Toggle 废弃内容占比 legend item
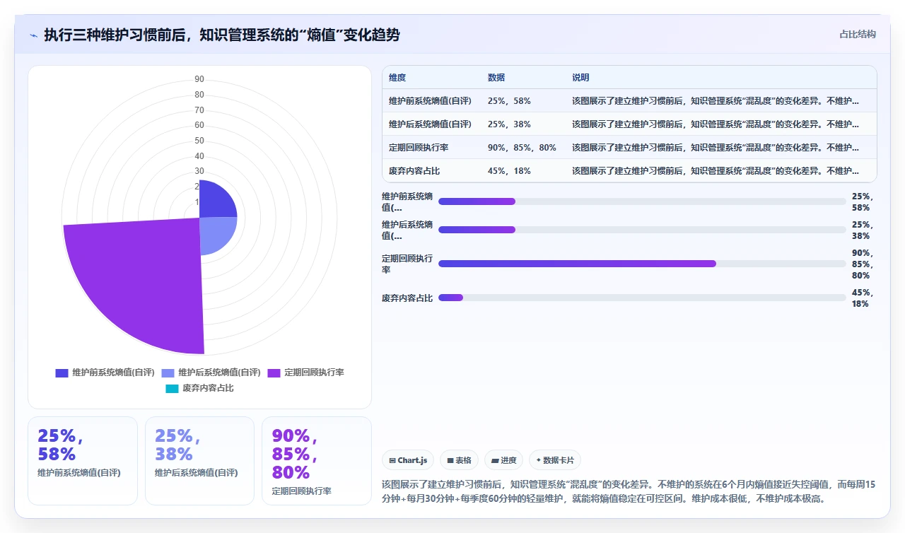This screenshot has width=905, height=533. click(x=199, y=388)
